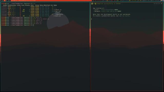The width and height of the screenshot is (164, 92).
Task: Click the 'Name' column header
Action: coord(55,5)
